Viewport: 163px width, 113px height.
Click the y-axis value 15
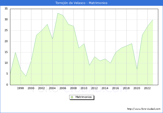point(6,52)
